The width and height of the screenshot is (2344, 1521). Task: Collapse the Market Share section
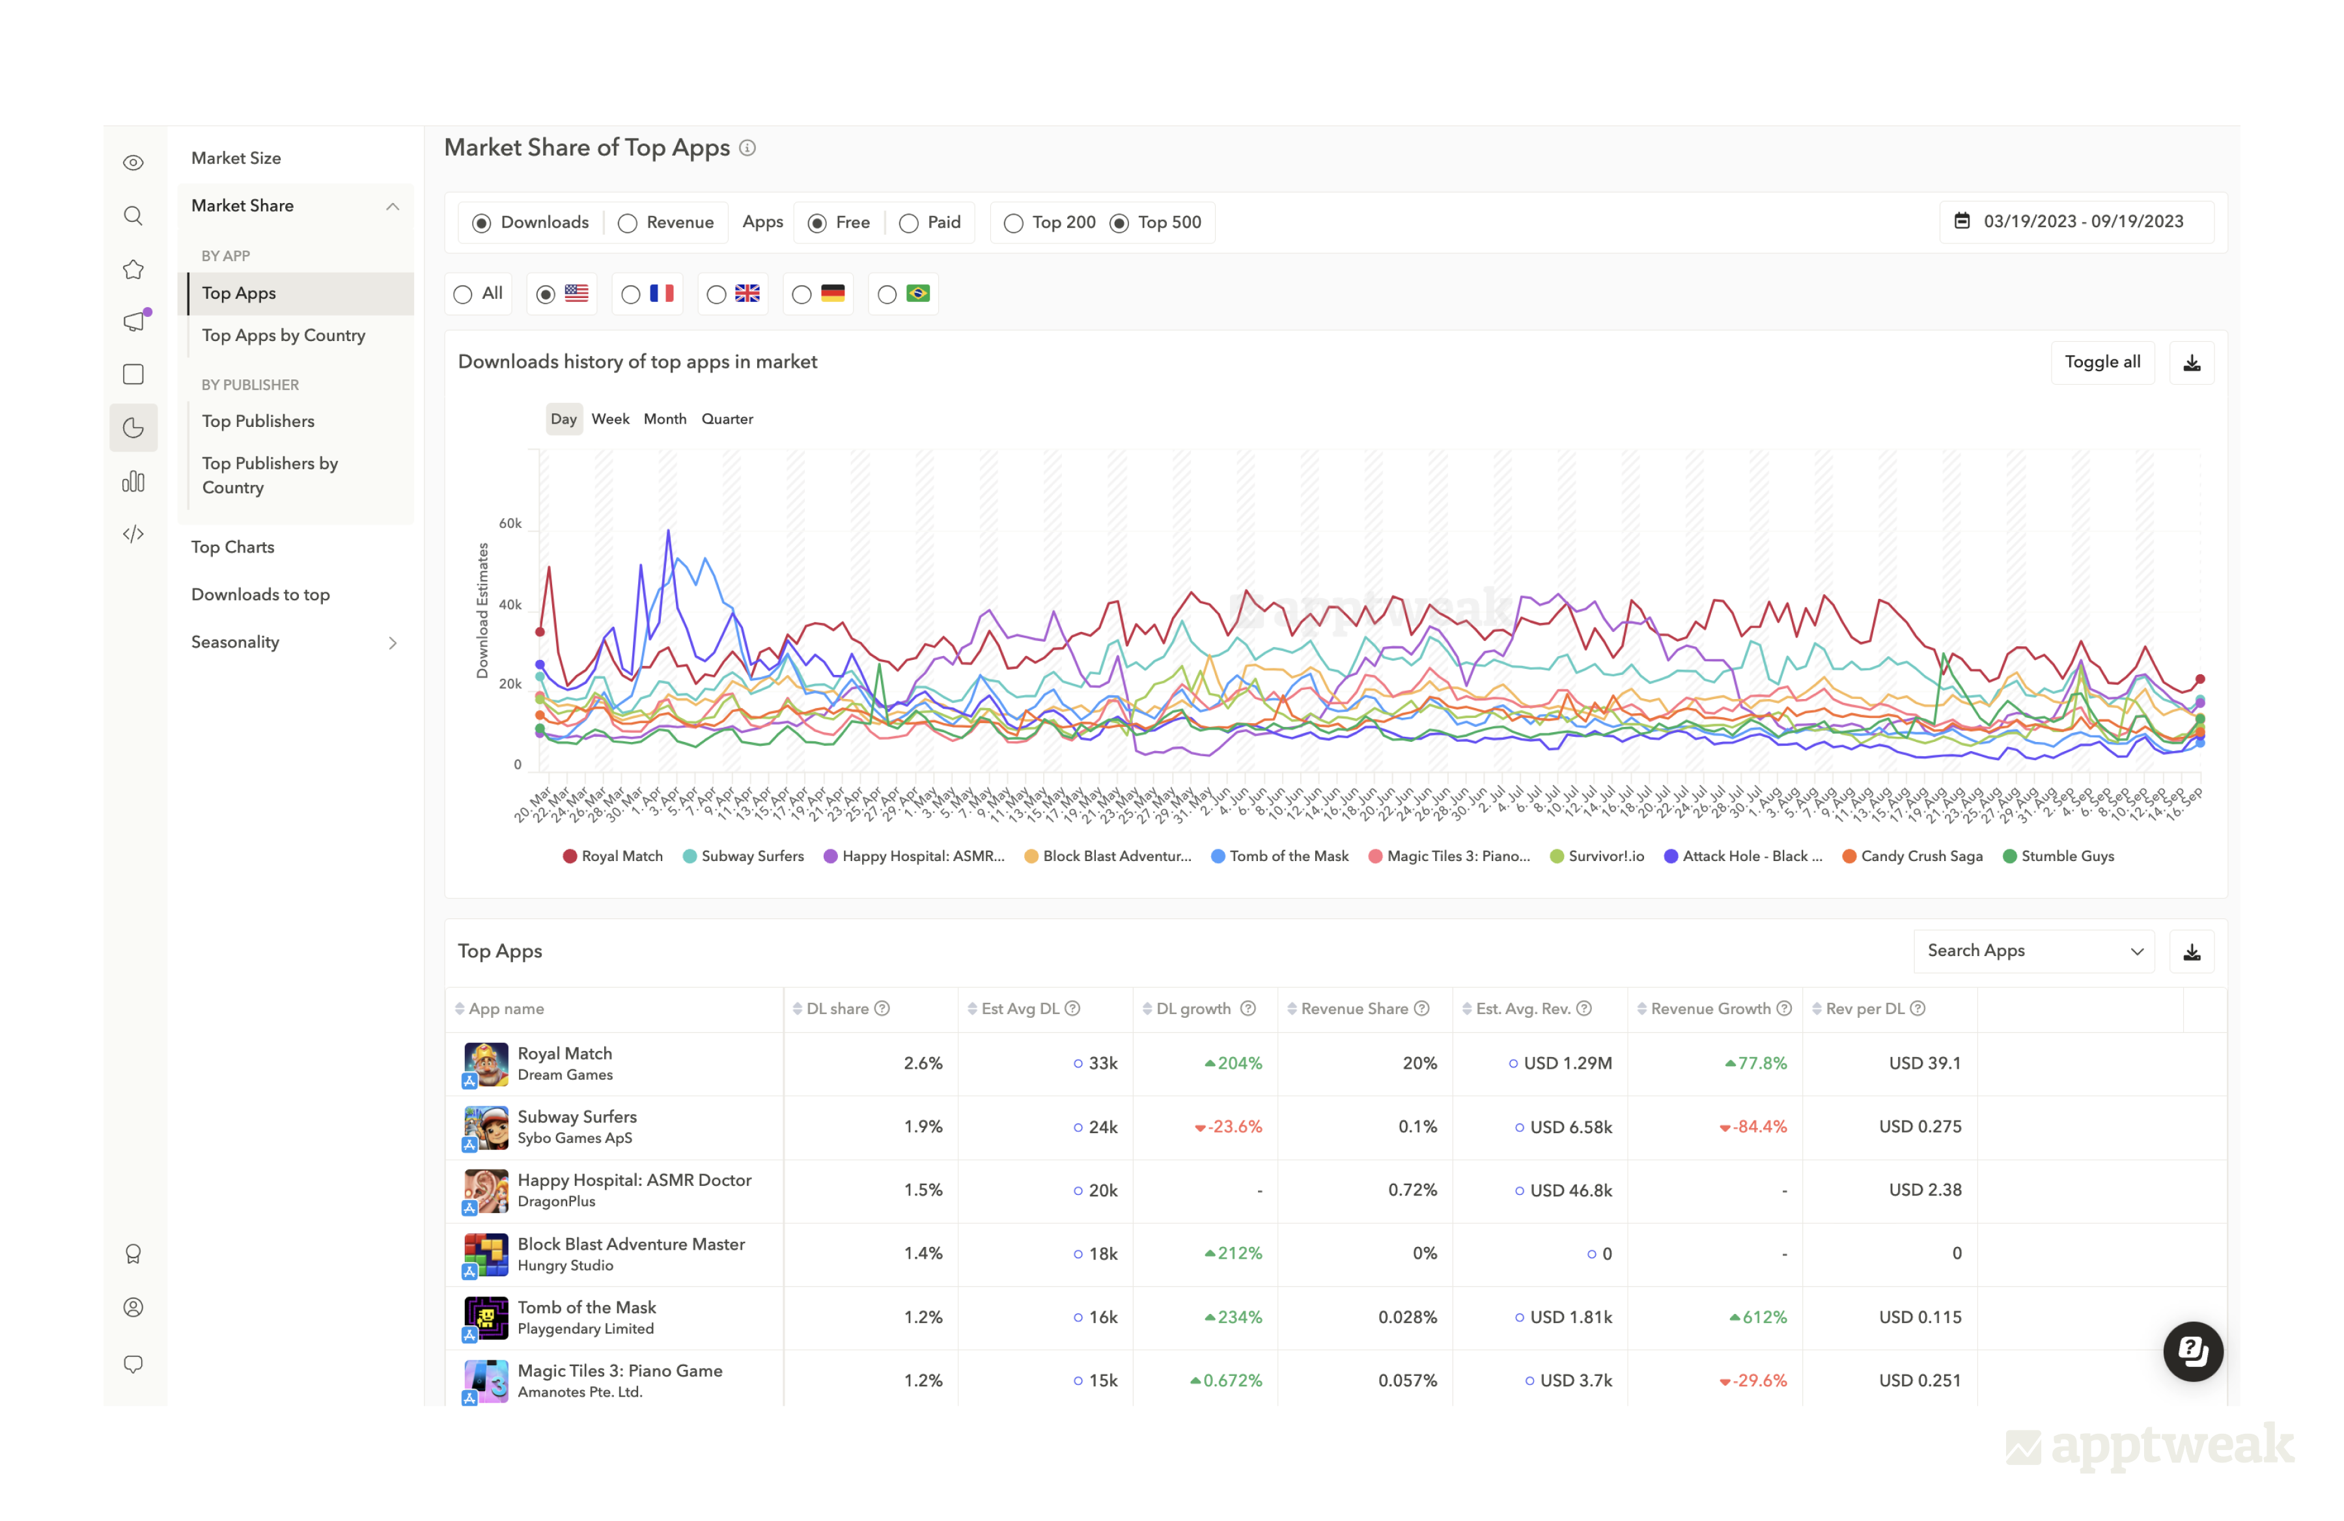click(x=393, y=206)
